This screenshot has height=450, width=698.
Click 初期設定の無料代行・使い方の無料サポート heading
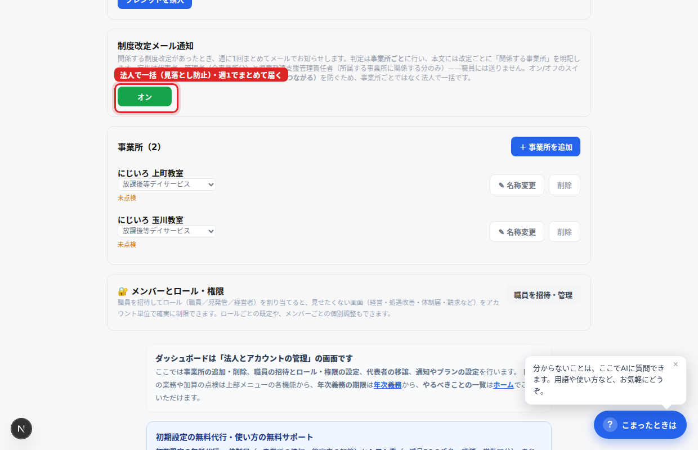234,437
